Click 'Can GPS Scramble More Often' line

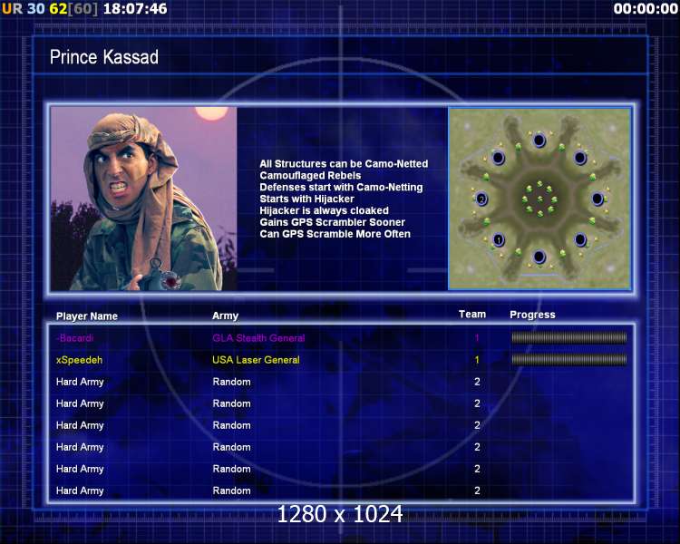point(335,234)
